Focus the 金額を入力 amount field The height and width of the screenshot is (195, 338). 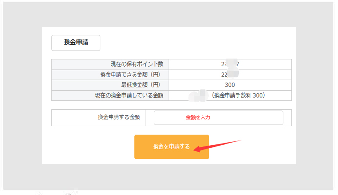(218, 118)
